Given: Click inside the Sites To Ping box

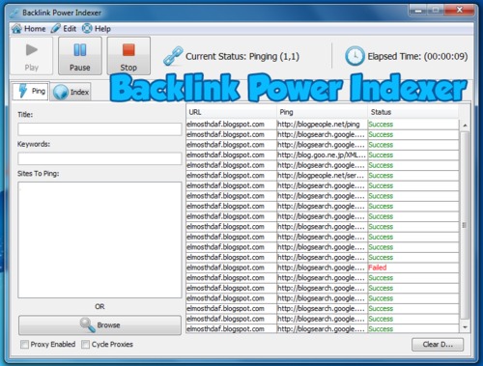Looking at the screenshot, I should click(99, 239).
